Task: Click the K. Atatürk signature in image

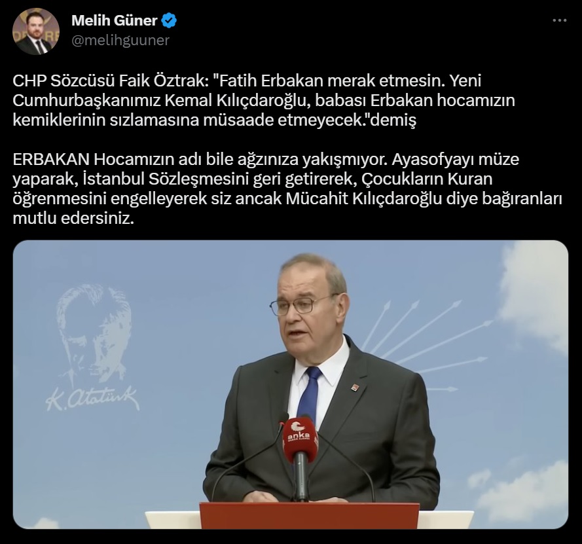Action: click(x=93, y=399)
